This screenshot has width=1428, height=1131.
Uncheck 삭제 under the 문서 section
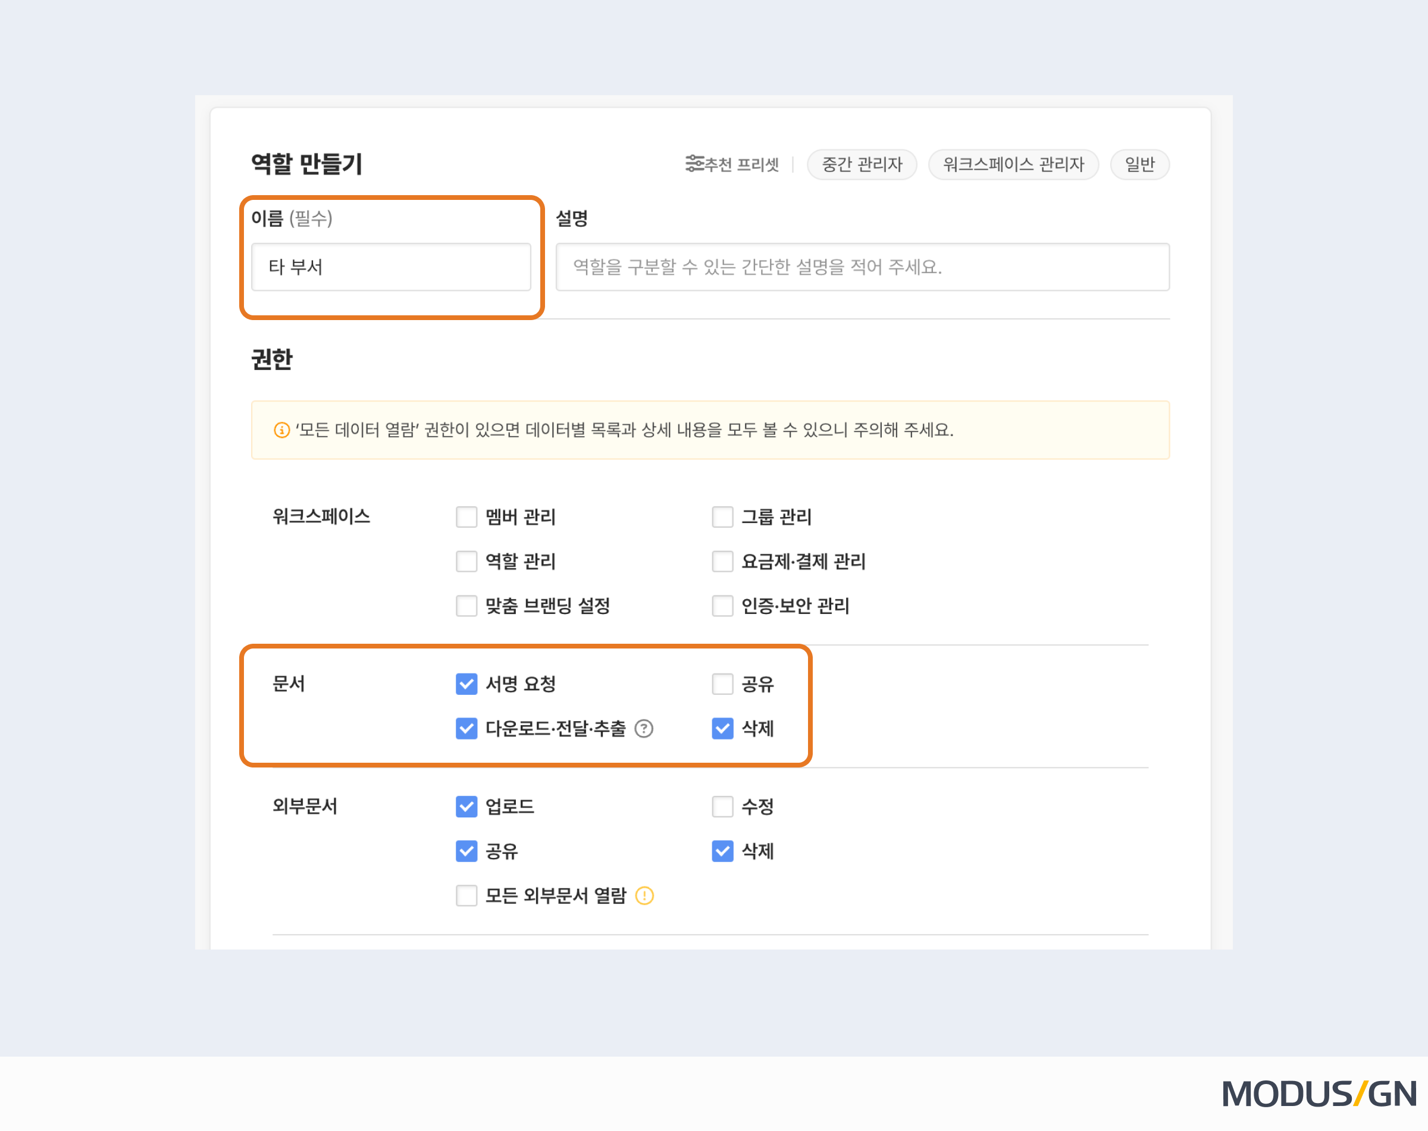click(x=722, y=728)
